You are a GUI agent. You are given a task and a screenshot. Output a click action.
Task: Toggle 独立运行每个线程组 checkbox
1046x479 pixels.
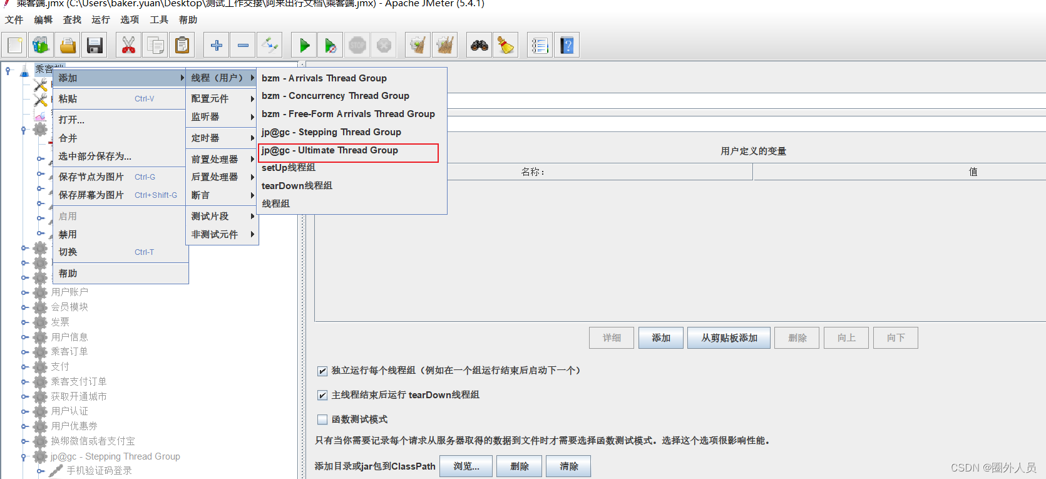tap(322, 371)
